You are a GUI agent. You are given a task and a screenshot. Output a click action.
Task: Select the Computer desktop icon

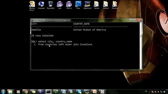click(41, 5)
